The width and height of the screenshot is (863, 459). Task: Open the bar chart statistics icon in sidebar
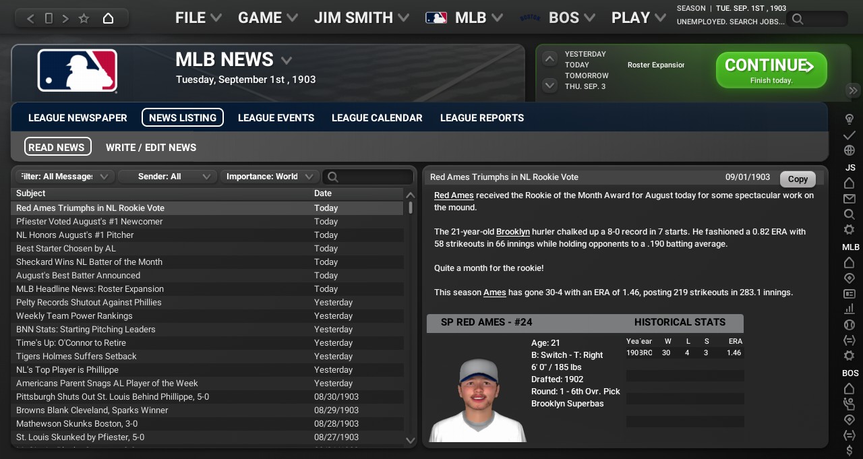pyautogui.click(x=850, y=309)
